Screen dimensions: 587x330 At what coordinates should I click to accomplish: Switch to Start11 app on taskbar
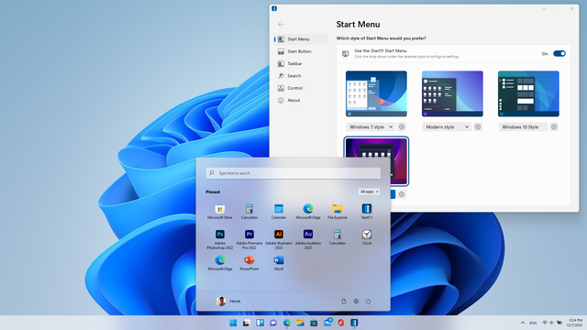point(354,323)
